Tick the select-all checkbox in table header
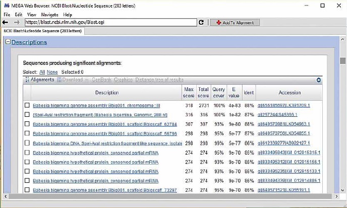347x208 pixels. (27, 93)
